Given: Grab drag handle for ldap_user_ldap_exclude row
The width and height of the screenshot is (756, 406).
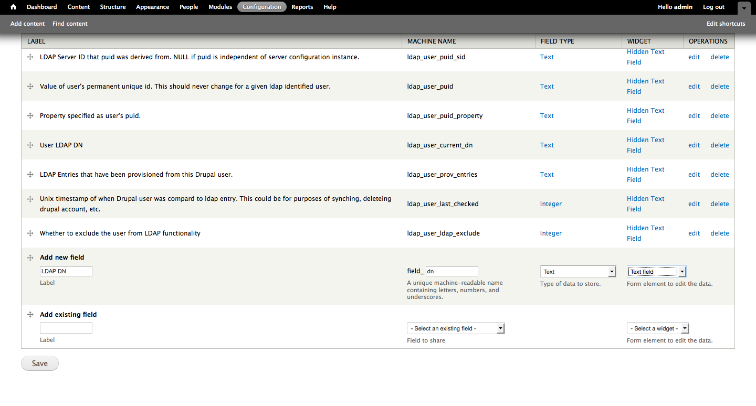Looking at the screenshot, I should tap(30, 233).
